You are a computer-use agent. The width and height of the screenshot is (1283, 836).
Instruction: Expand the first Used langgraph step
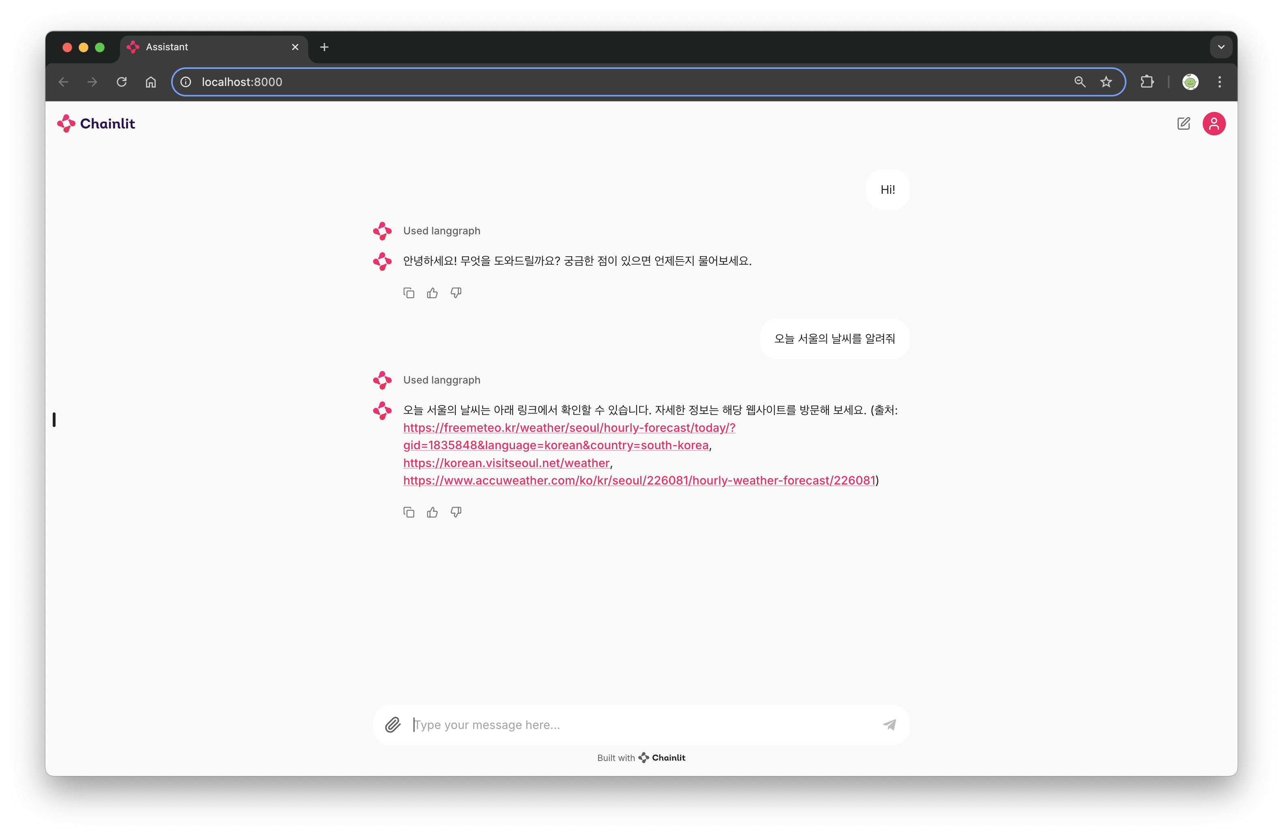[x=442, y=231]
